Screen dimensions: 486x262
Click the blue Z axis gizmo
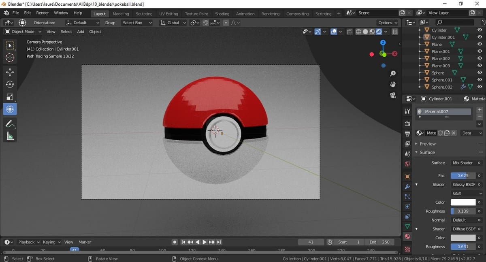click(383, 43)
